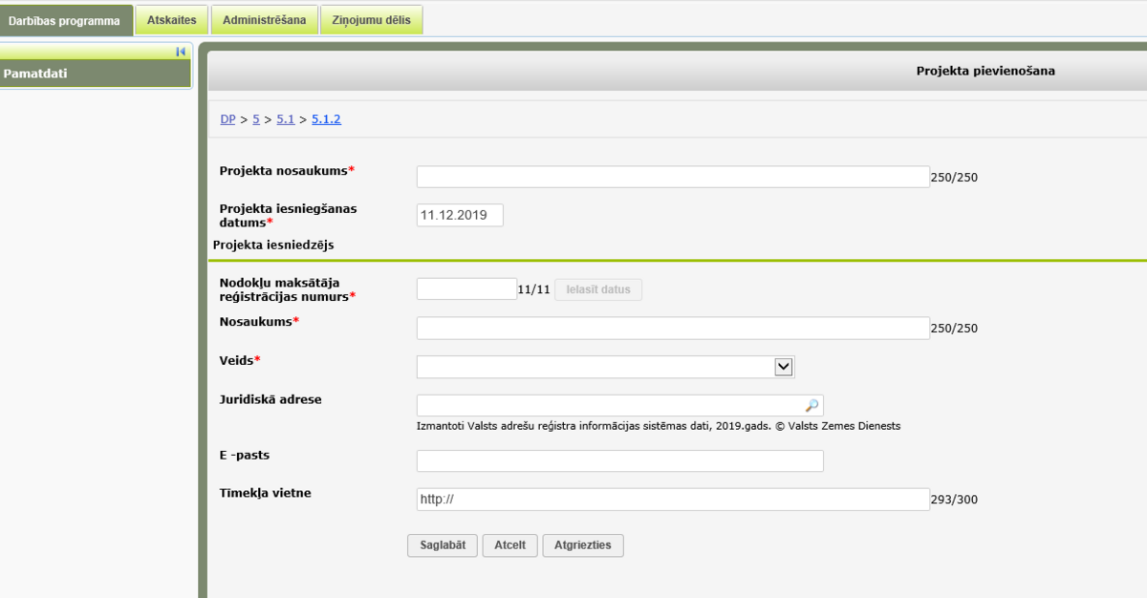The image size is (1147, 598).
Task: Follow the DP breadcrumb link
Action: point(227,119)
